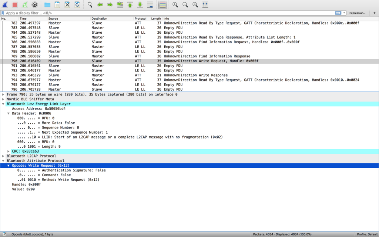The image size is (379, 237).
Task: Select the Length: 9 field
Action: coord(39,147)
